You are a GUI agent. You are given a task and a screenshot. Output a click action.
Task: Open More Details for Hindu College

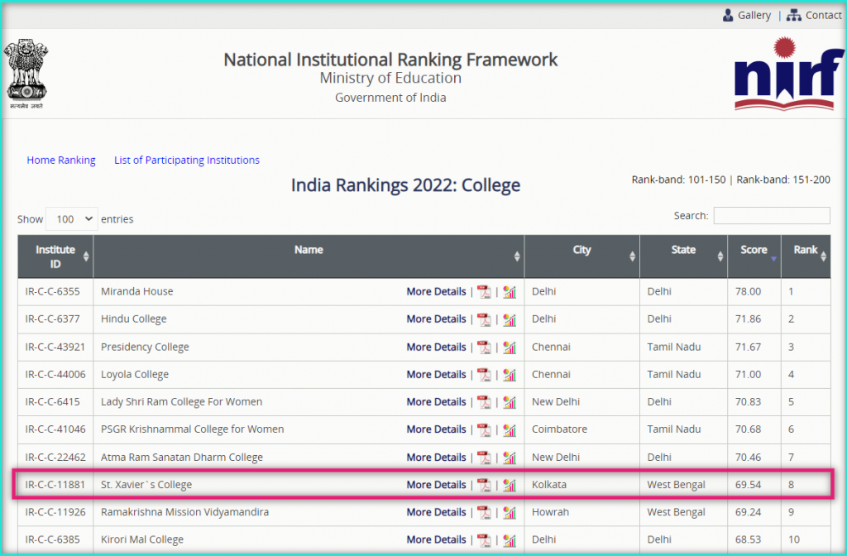[436, 319]
